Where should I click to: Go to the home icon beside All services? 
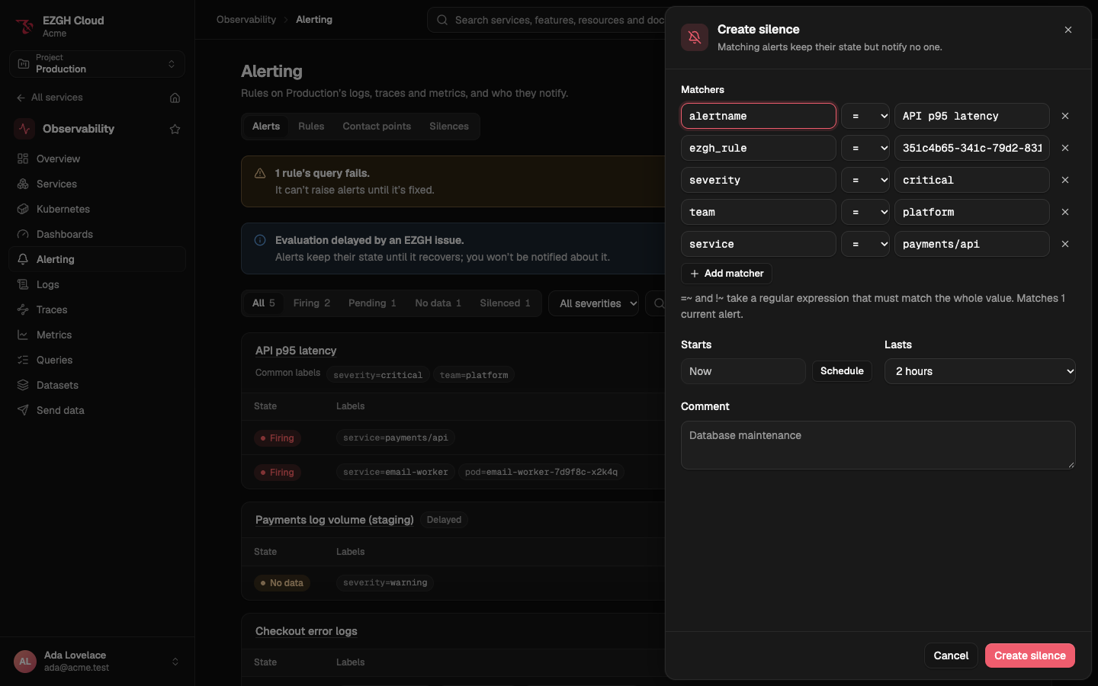point(175,98)
